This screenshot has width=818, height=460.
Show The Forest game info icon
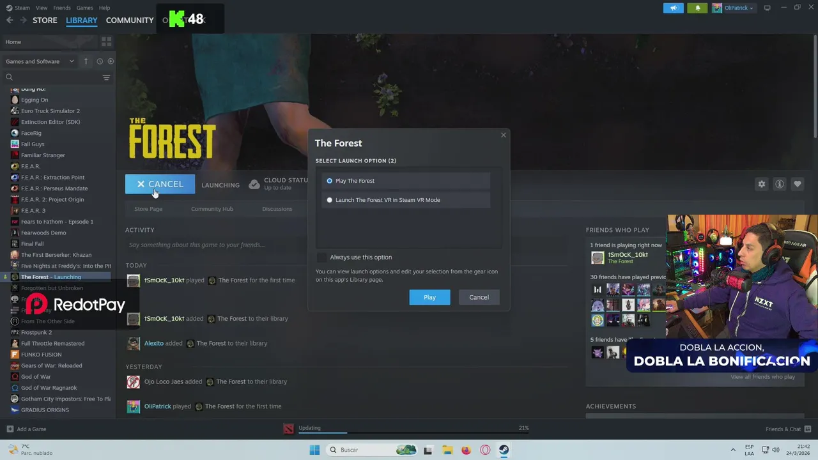coord(779,184)
